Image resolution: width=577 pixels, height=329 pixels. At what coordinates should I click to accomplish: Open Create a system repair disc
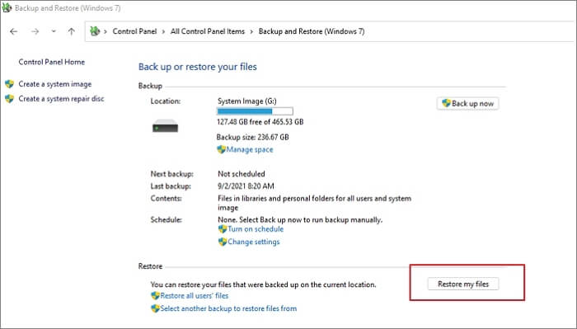pyautogui.click(x=61, y=99)
